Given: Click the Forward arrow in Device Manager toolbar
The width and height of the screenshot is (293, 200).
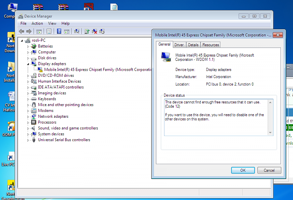Looking at the screenshot, I should pos(29,31).
